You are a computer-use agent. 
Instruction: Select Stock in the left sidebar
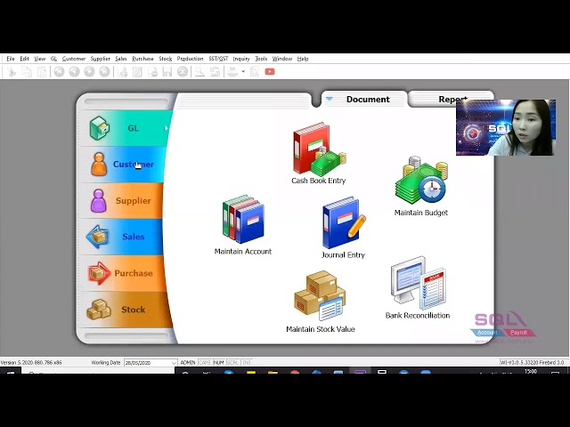126,310
